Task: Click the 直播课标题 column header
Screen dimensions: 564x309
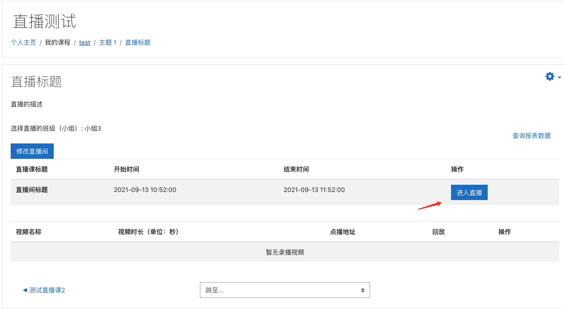Action: 32,169
